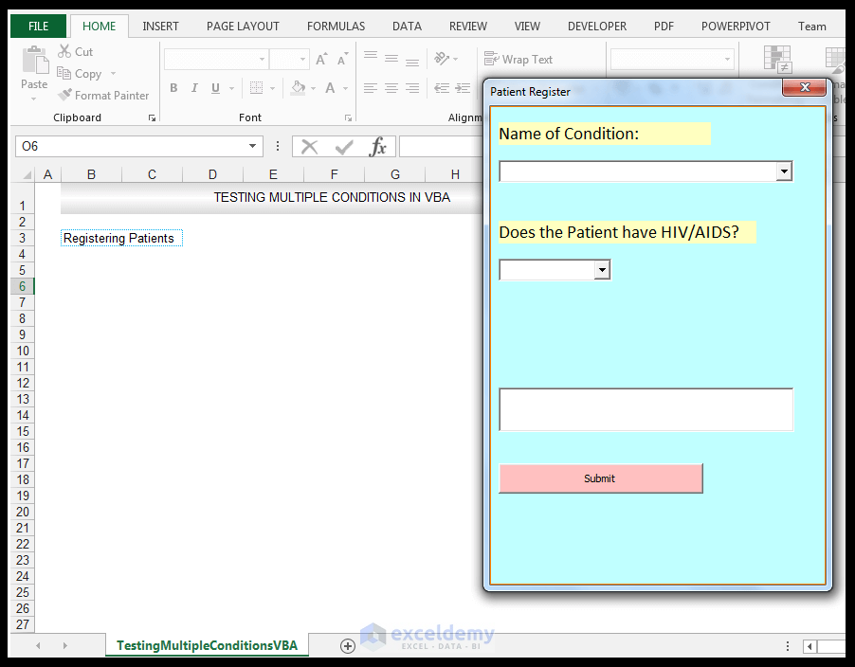Select the TestingMultipleConditionsVBA sheet tab
The image size is (855, 667).
(207, 646)
